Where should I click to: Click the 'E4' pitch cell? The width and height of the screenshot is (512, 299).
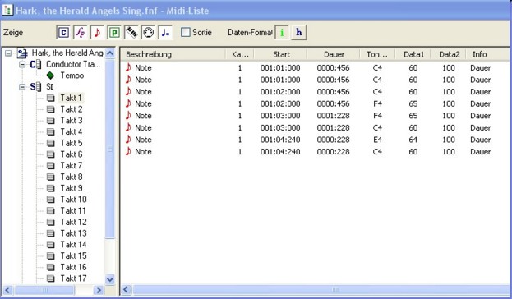point(377,140)
